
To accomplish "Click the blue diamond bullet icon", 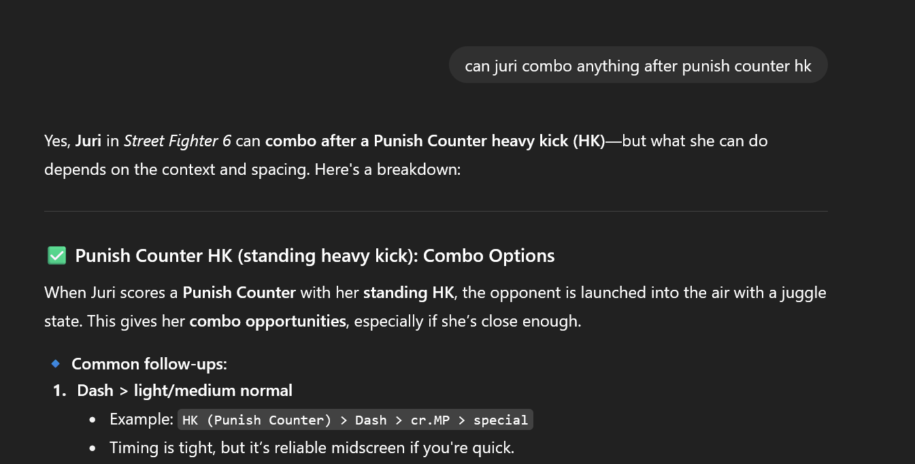I will pyautogui.click(x=56, y=364).
